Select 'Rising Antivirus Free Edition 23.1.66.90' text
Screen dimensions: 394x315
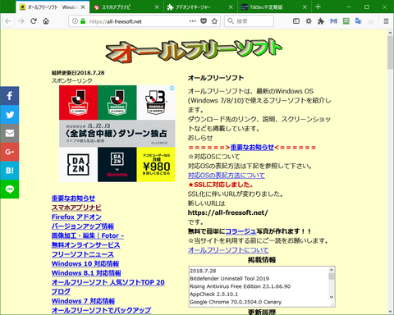coord(240,286)
